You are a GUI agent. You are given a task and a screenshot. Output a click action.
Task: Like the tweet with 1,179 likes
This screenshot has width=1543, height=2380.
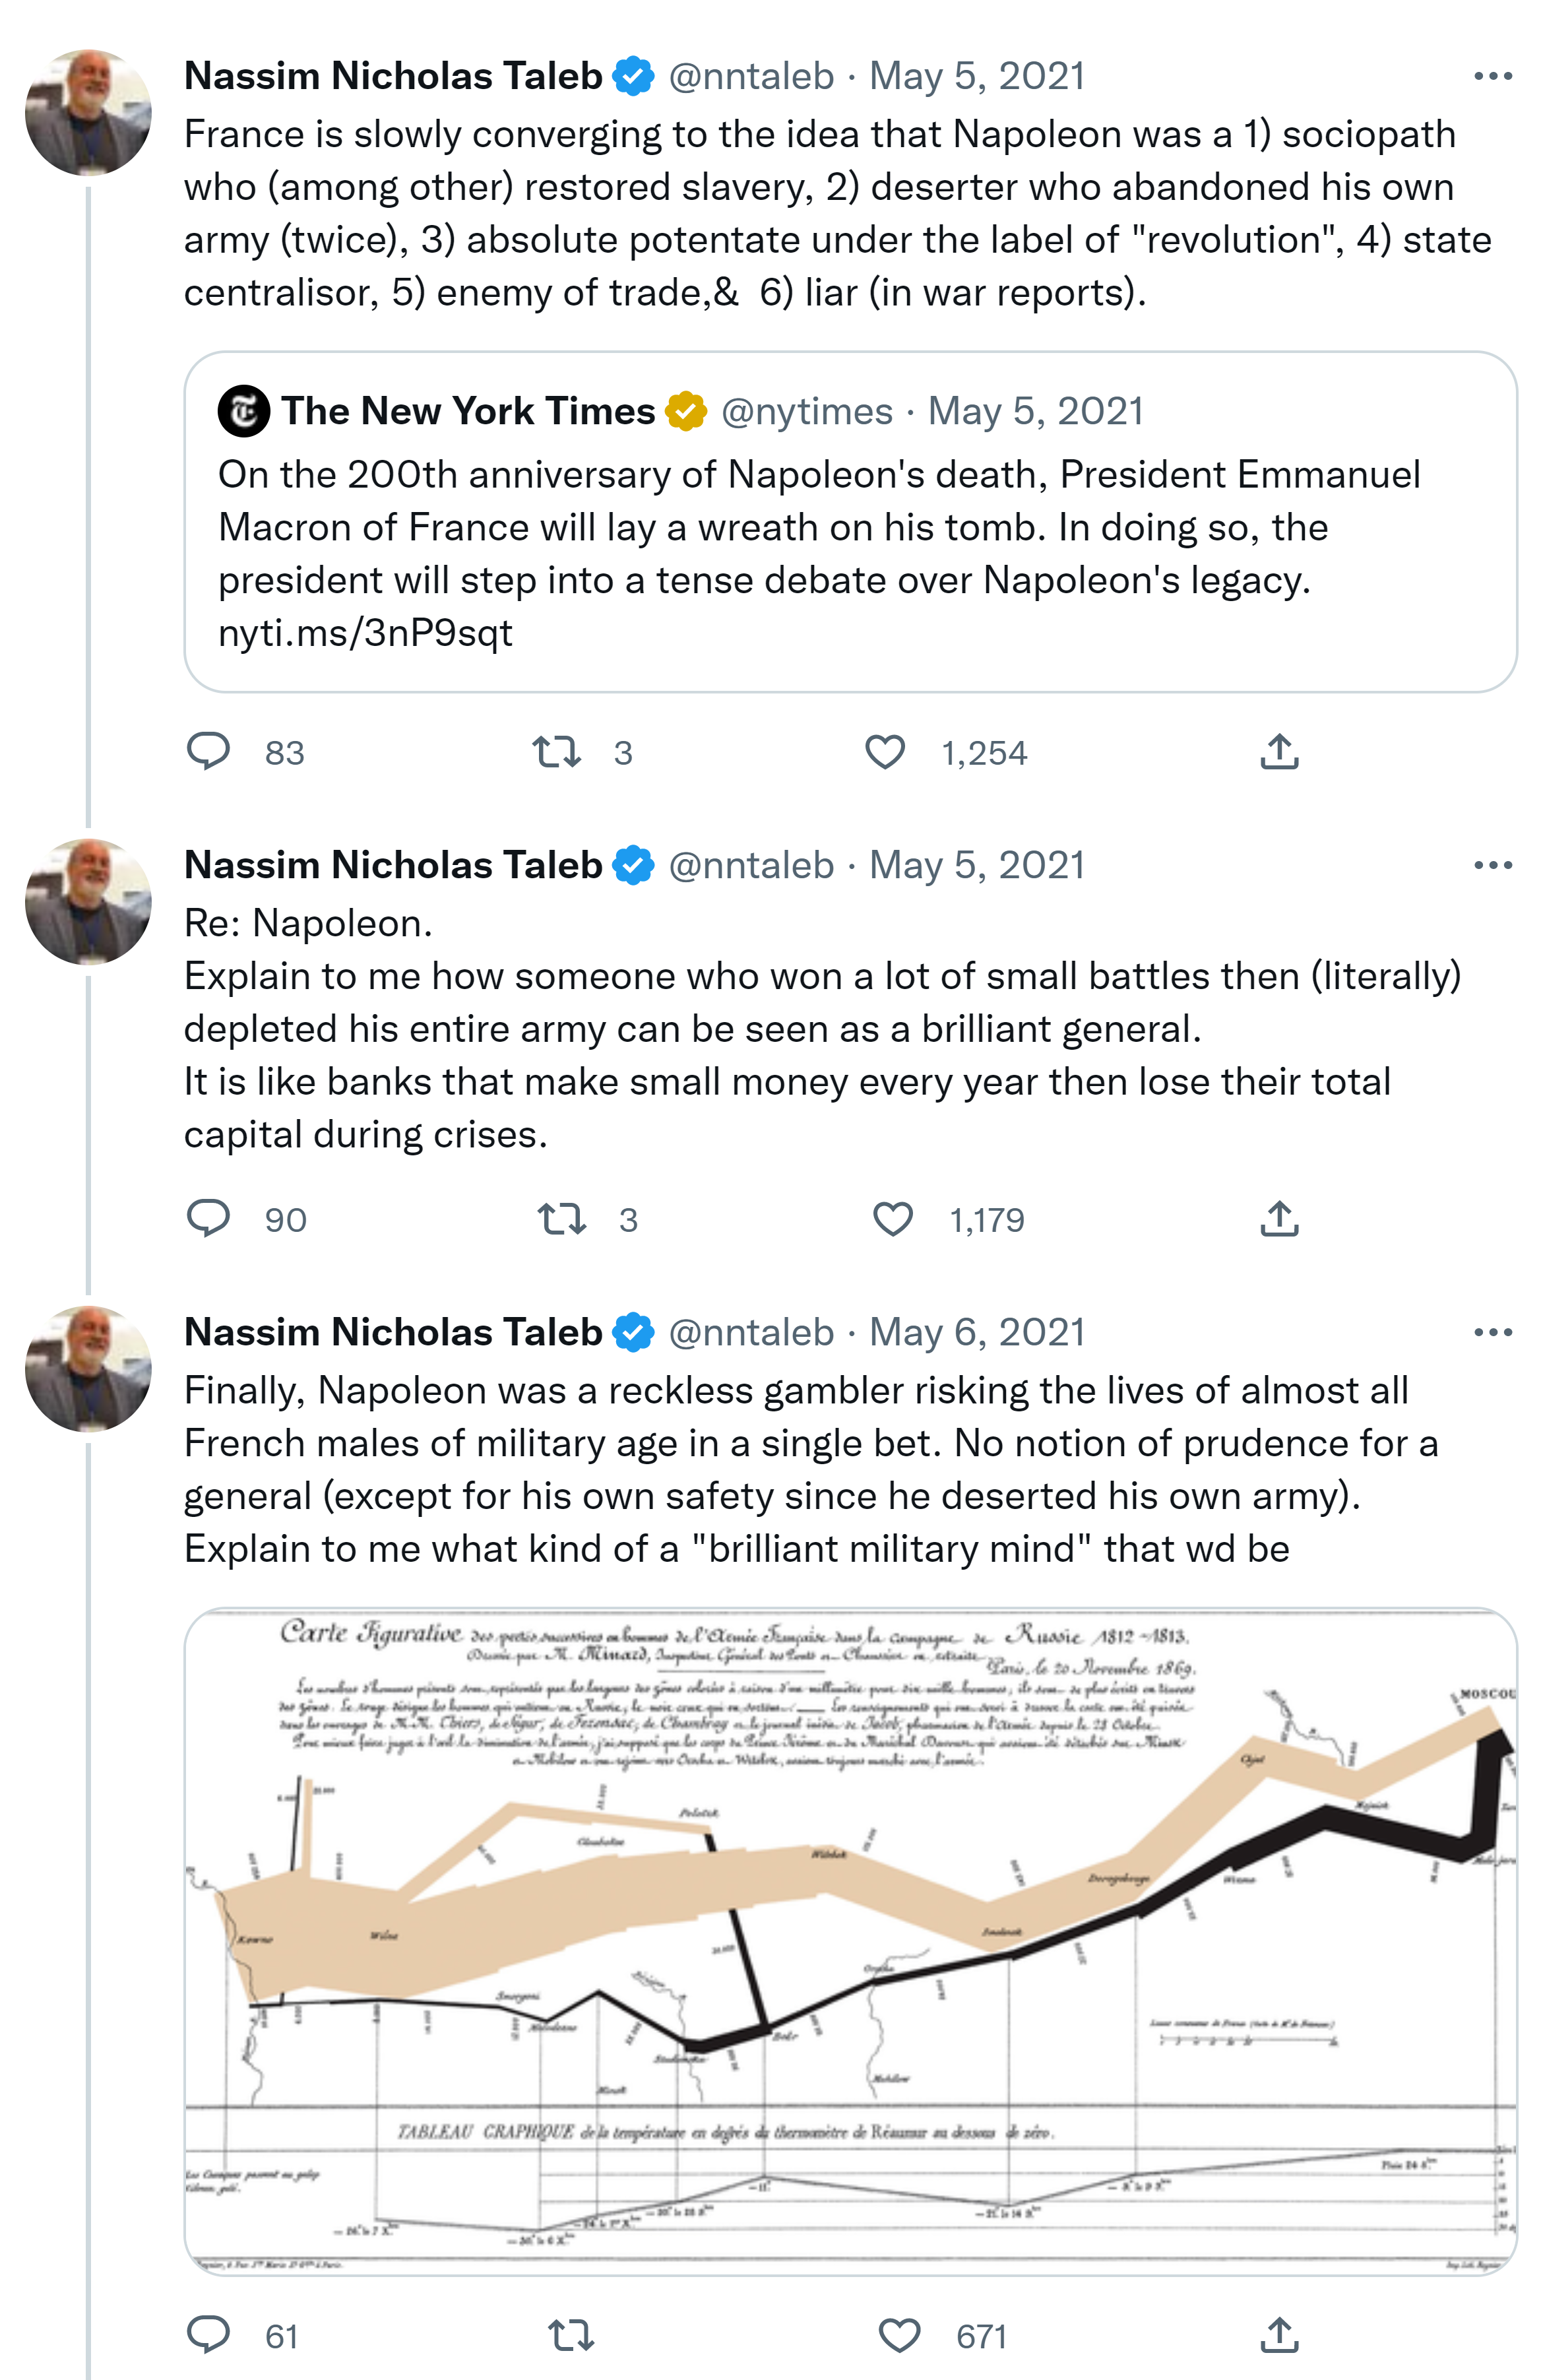[x=892, y=1218]
